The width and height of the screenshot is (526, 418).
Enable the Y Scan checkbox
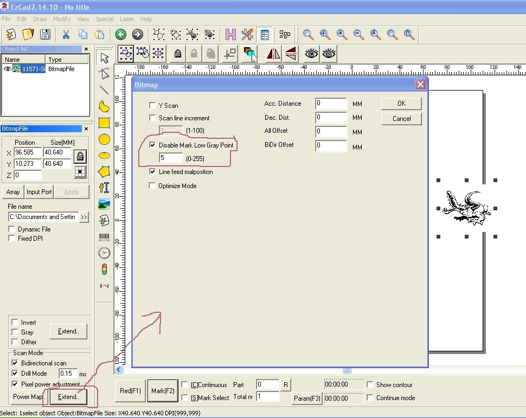pos(153,106)
